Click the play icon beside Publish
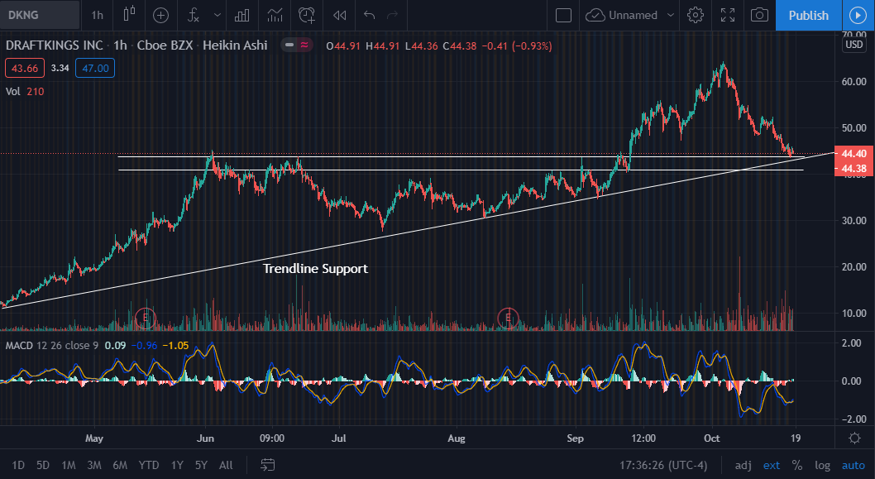The height and width of the screenshot is (479, 875). [858, 15]
